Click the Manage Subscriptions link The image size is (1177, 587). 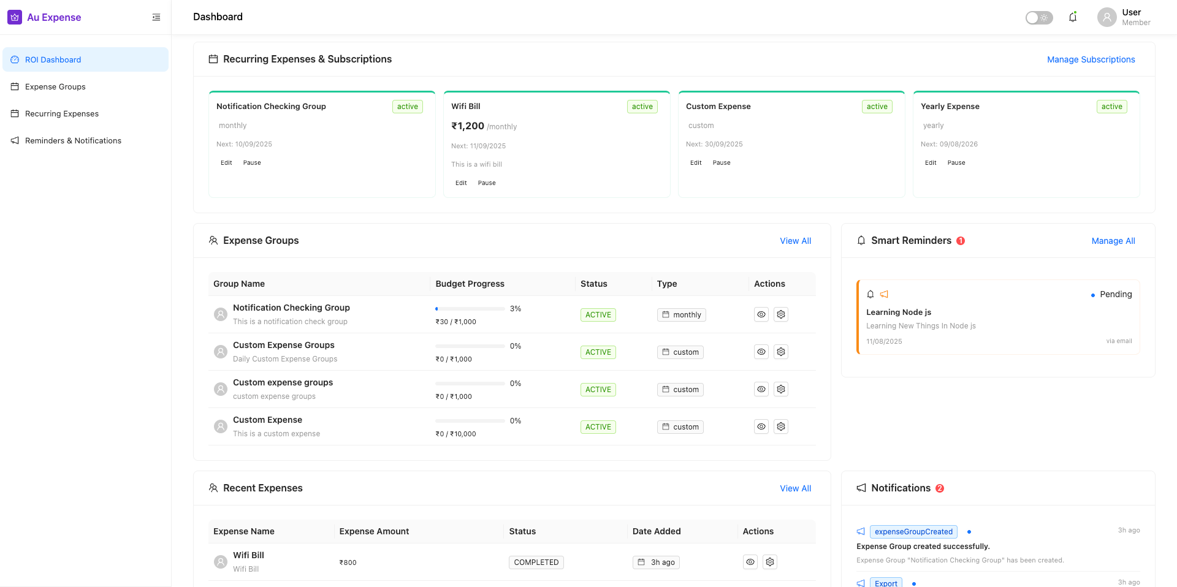[1091, 59]
